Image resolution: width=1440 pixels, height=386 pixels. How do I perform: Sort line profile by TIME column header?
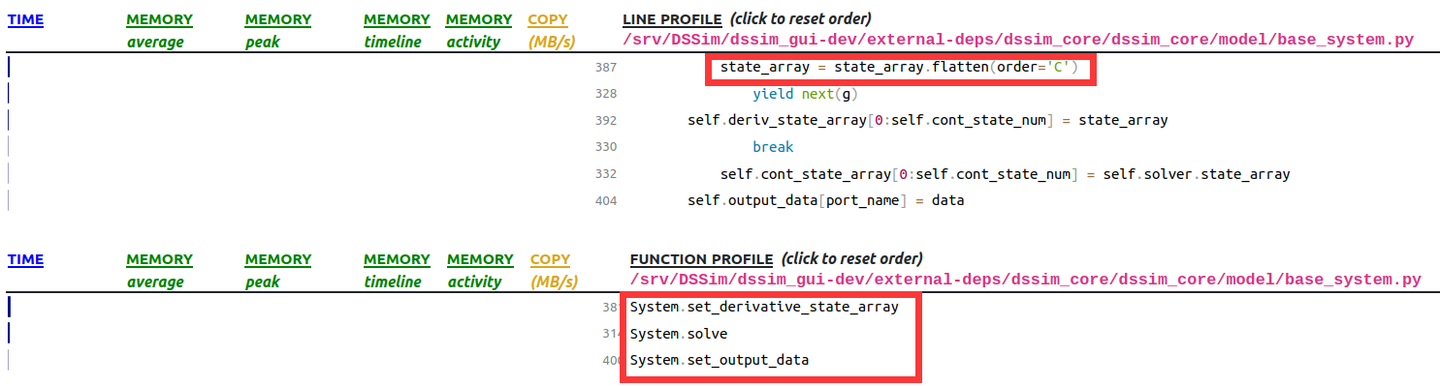[x=25, y=19]
